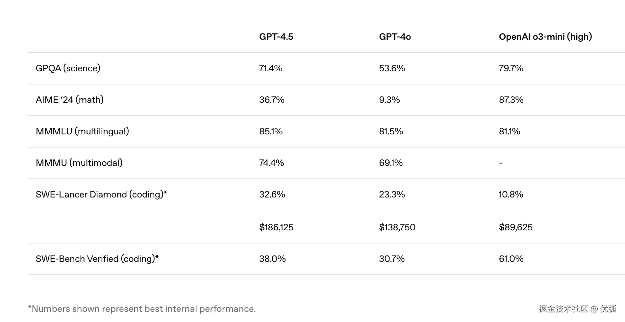
Task: Click the dash in the MMMU row
Action: point(500,163)
